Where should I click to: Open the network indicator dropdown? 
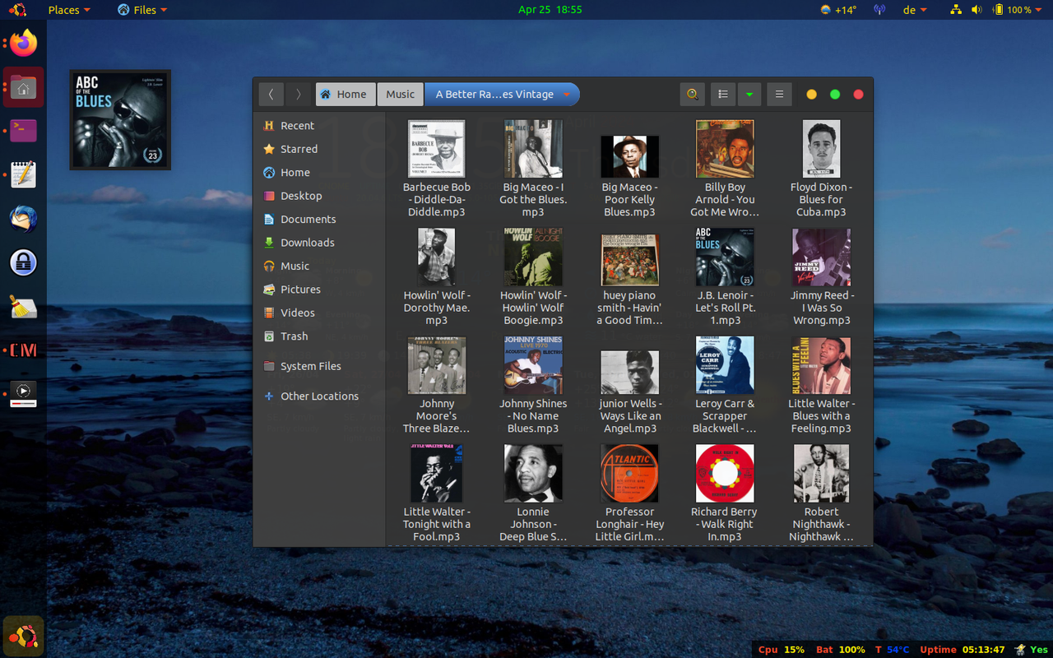[955, 10]
